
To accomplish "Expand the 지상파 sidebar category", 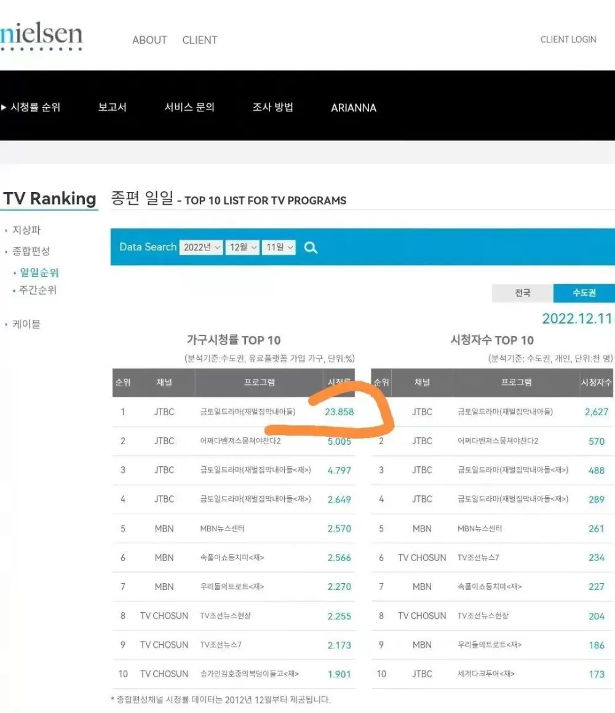I will pos(26,230).
